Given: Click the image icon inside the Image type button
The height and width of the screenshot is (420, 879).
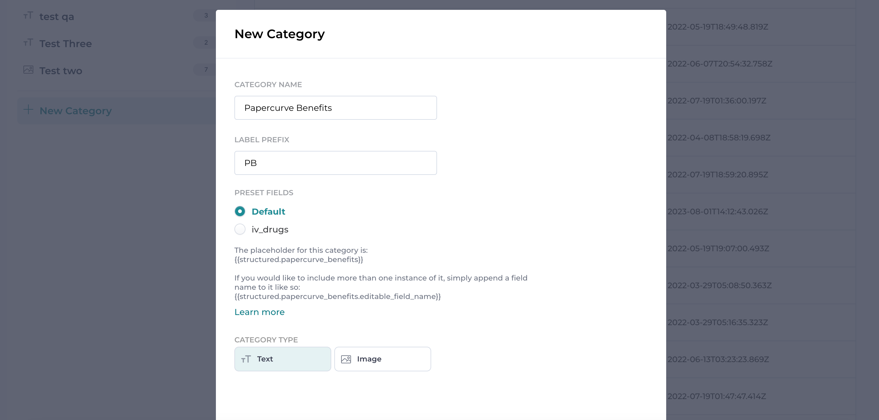Looking at the screenshot, I should point(346,359).
